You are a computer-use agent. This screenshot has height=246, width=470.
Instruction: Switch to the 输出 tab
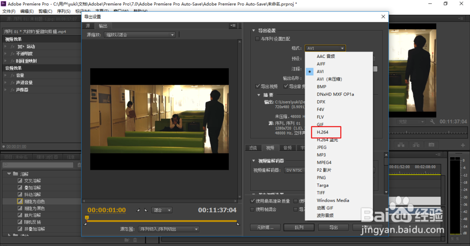pyautogui.click(x=103, y=26)
